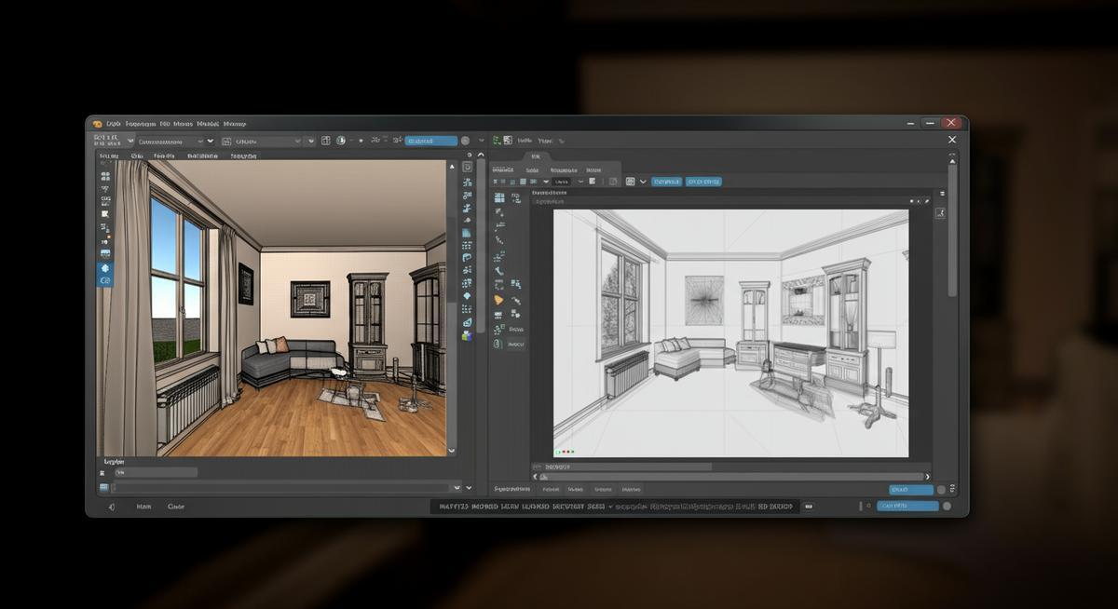The image size is (1118, 609).
Task: Toggle the gray circle beside the blue header field
Action: click(x=465, y=141)
